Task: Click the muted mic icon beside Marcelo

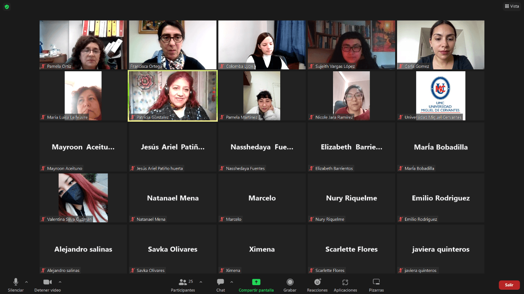Action: 222,219
